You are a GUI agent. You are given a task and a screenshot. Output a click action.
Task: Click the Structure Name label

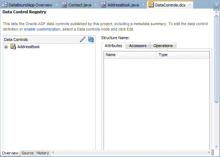coord(115,38)
